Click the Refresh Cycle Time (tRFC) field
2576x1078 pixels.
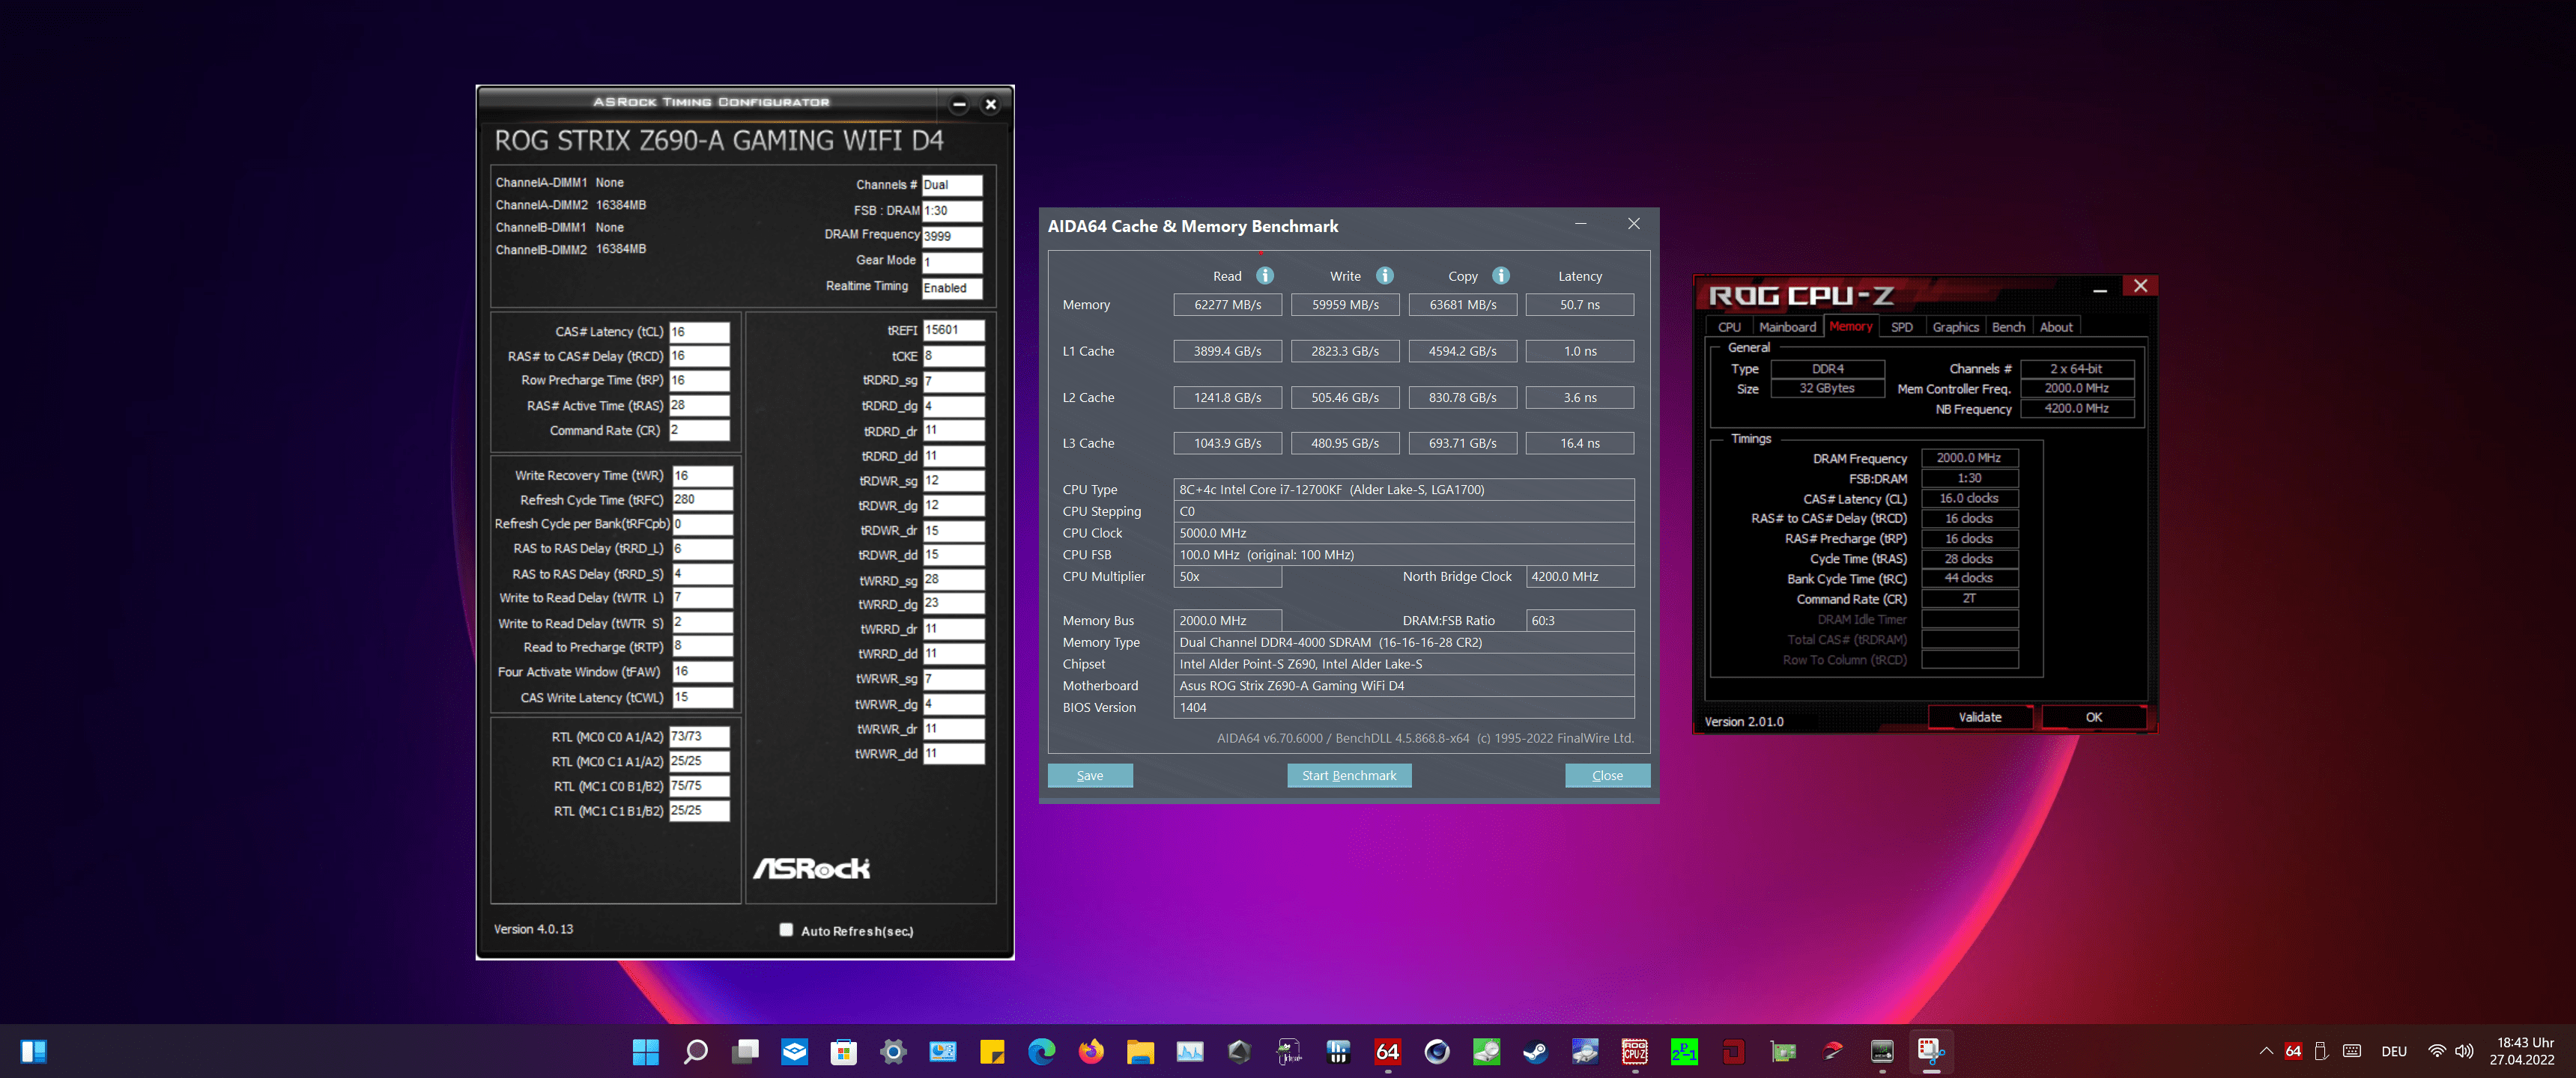pos(702,499)
